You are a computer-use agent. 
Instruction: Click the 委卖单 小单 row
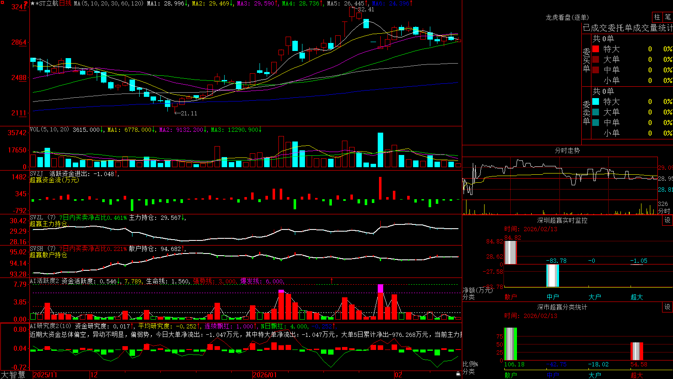[x=632, y=133]
